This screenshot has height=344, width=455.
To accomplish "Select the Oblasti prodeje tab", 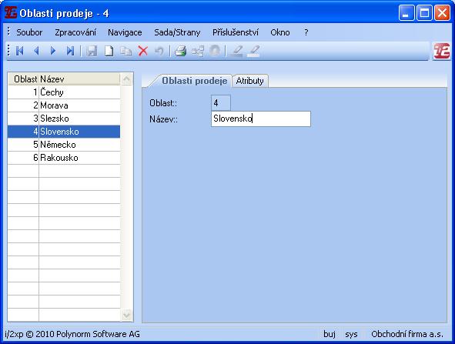I will coord(194,81).
